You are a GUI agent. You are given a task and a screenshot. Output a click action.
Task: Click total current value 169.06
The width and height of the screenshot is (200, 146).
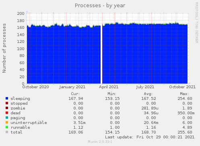tap(76, 132)
